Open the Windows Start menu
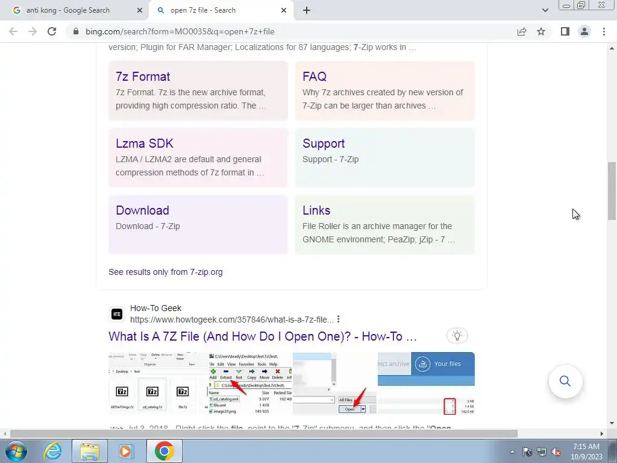This screenshot has width=617, height=463. pos(16,451)
